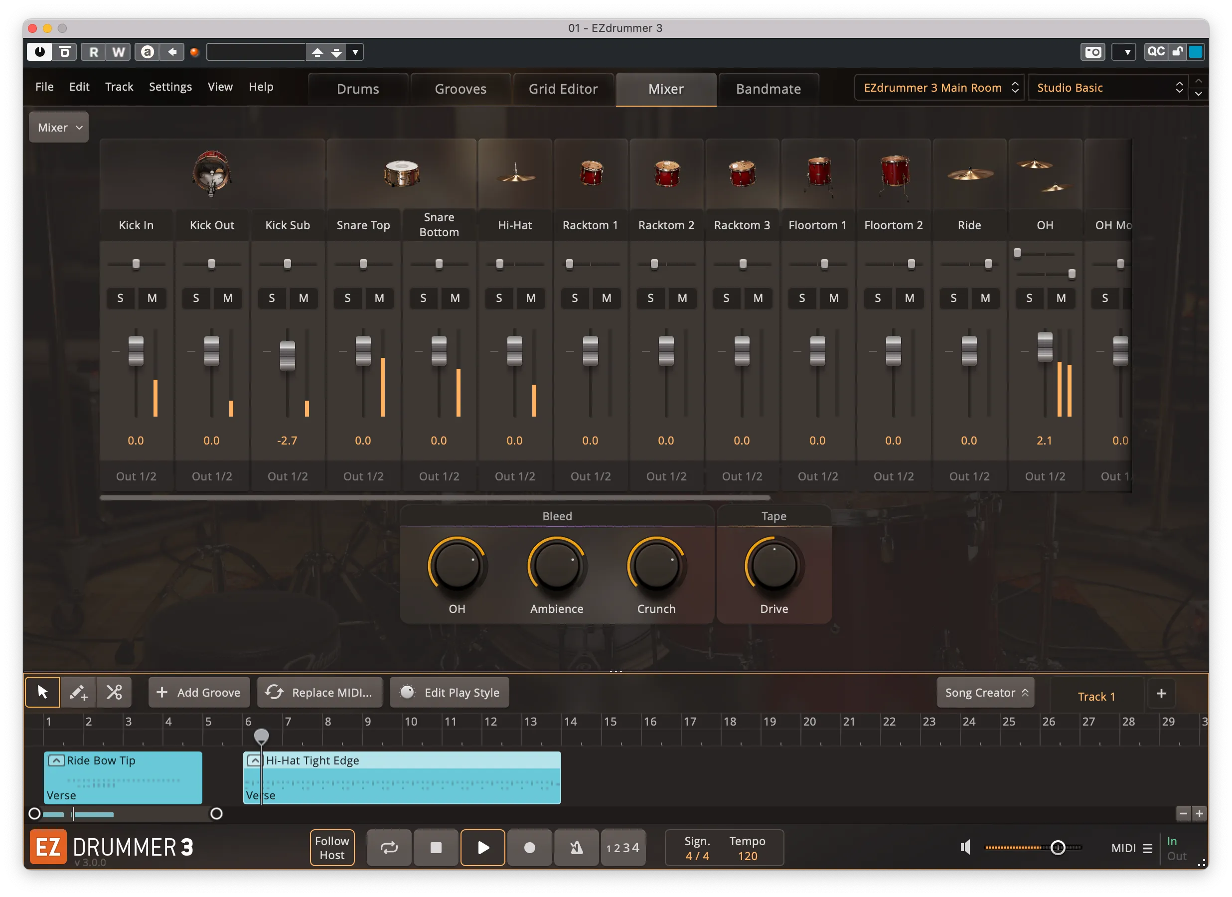This screenshot has width=1232, height=897.
Task: Click the record button
Action: coord(530,848)
